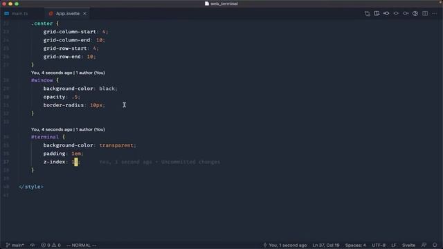Click the grid-row-start: 4 line

point(71,48)
